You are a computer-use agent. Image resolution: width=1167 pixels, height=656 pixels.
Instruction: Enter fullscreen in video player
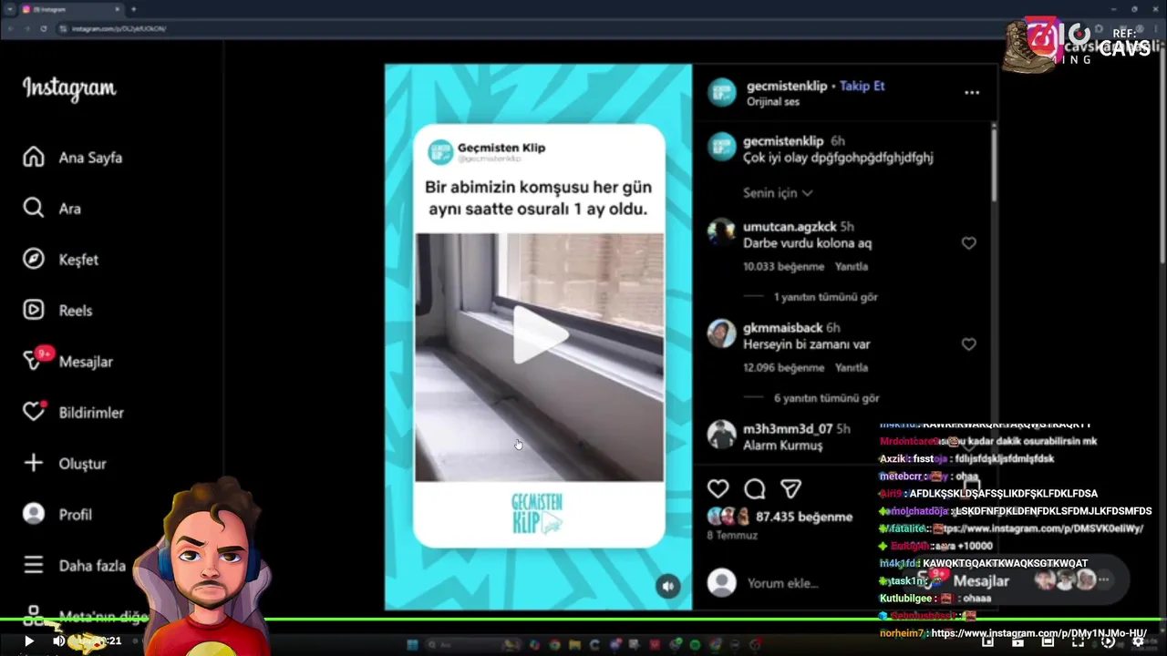click(x=1078, y=641)
